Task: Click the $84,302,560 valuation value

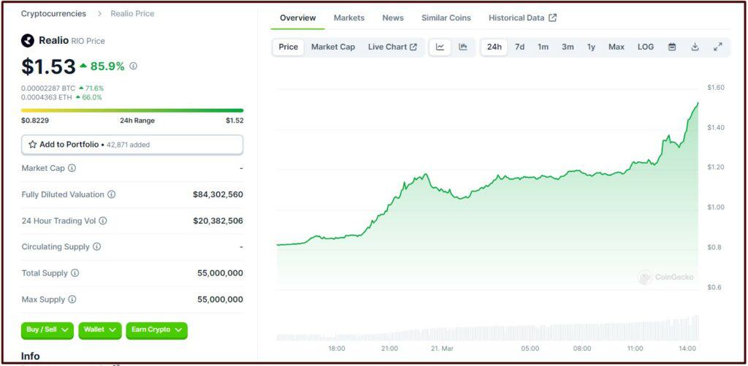Action: [218, 195]
